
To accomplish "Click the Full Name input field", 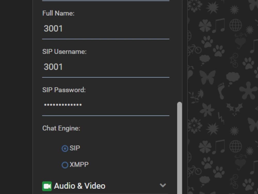I will tap(106, 28).
